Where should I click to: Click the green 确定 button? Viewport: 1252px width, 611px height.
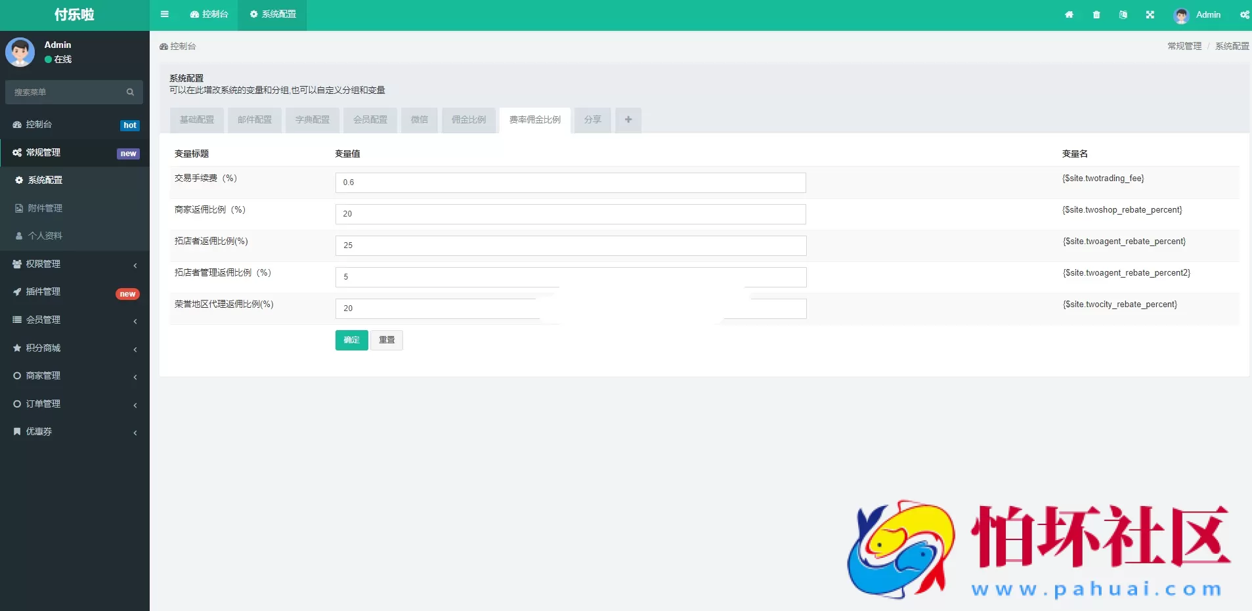[351, 340]
